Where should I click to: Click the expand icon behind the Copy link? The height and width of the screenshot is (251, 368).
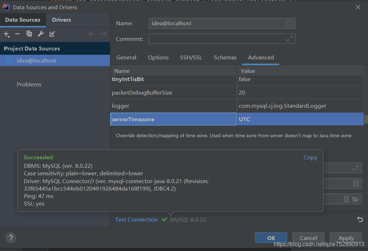tap(356, 168)
